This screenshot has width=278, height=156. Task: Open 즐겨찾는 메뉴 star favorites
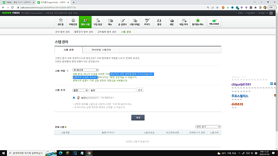click(198, 22)
